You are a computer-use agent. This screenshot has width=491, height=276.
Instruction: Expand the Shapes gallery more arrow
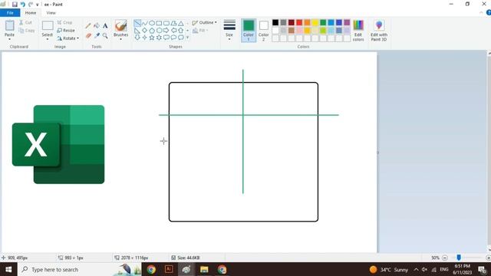tap(187, 38)
